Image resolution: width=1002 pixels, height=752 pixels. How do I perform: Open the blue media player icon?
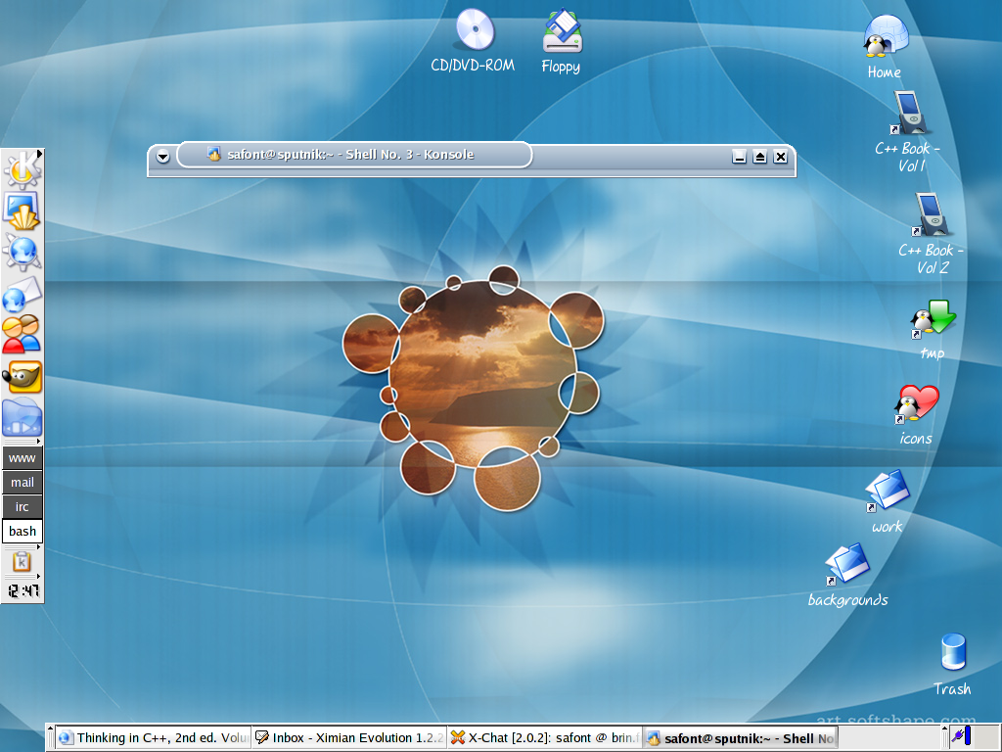pyautogui.click(x=22, y=417)
